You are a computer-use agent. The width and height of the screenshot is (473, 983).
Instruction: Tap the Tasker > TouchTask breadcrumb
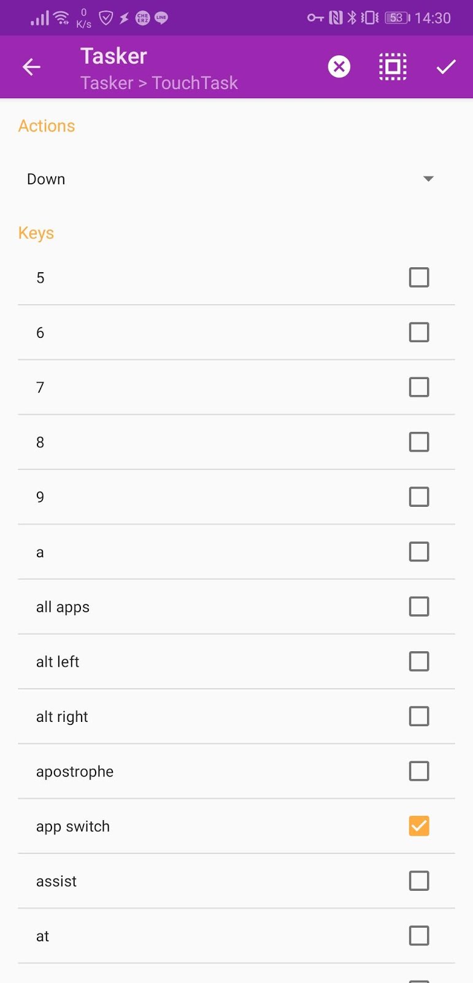(x=159, y=83)
